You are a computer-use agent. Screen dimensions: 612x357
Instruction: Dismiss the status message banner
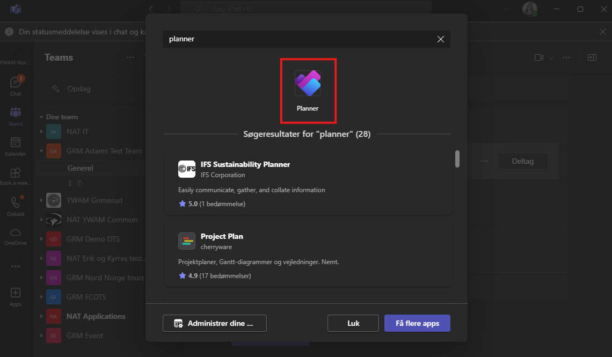(x=603, y=32)
